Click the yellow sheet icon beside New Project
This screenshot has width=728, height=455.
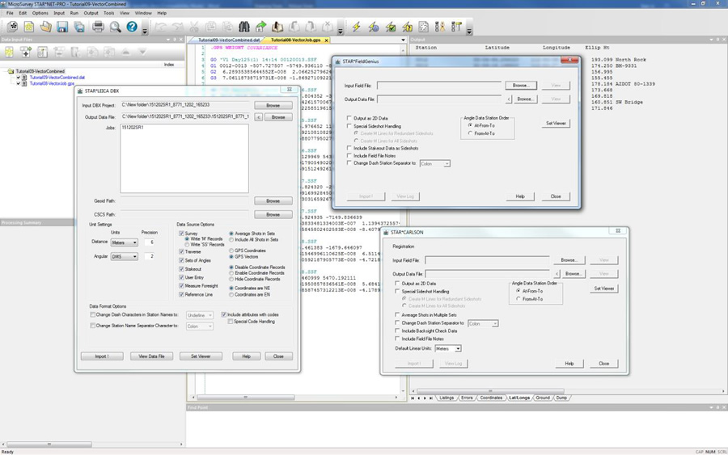[x=29, y=27]
